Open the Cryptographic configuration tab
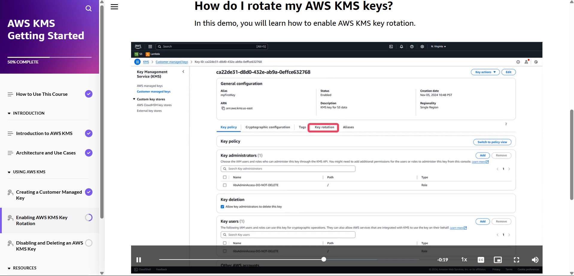574x276 pixels. pos(268,127)
